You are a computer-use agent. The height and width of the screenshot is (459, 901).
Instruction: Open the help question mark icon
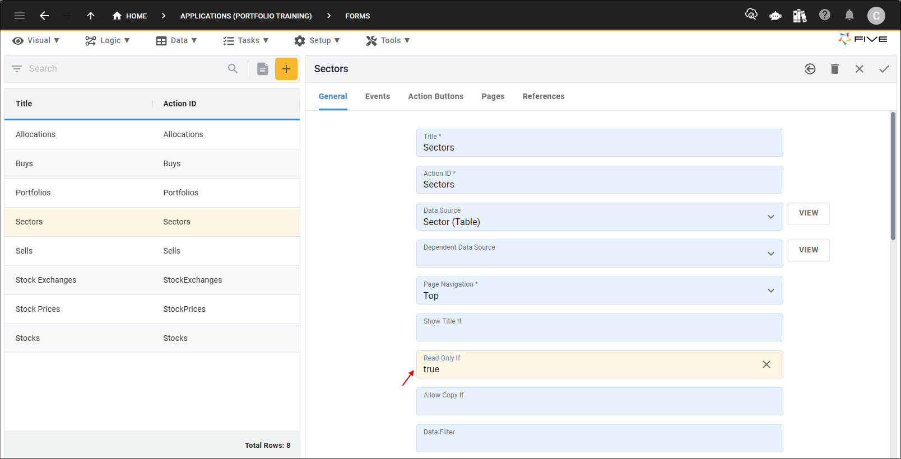pyautogui.click(x=825, y=15)
